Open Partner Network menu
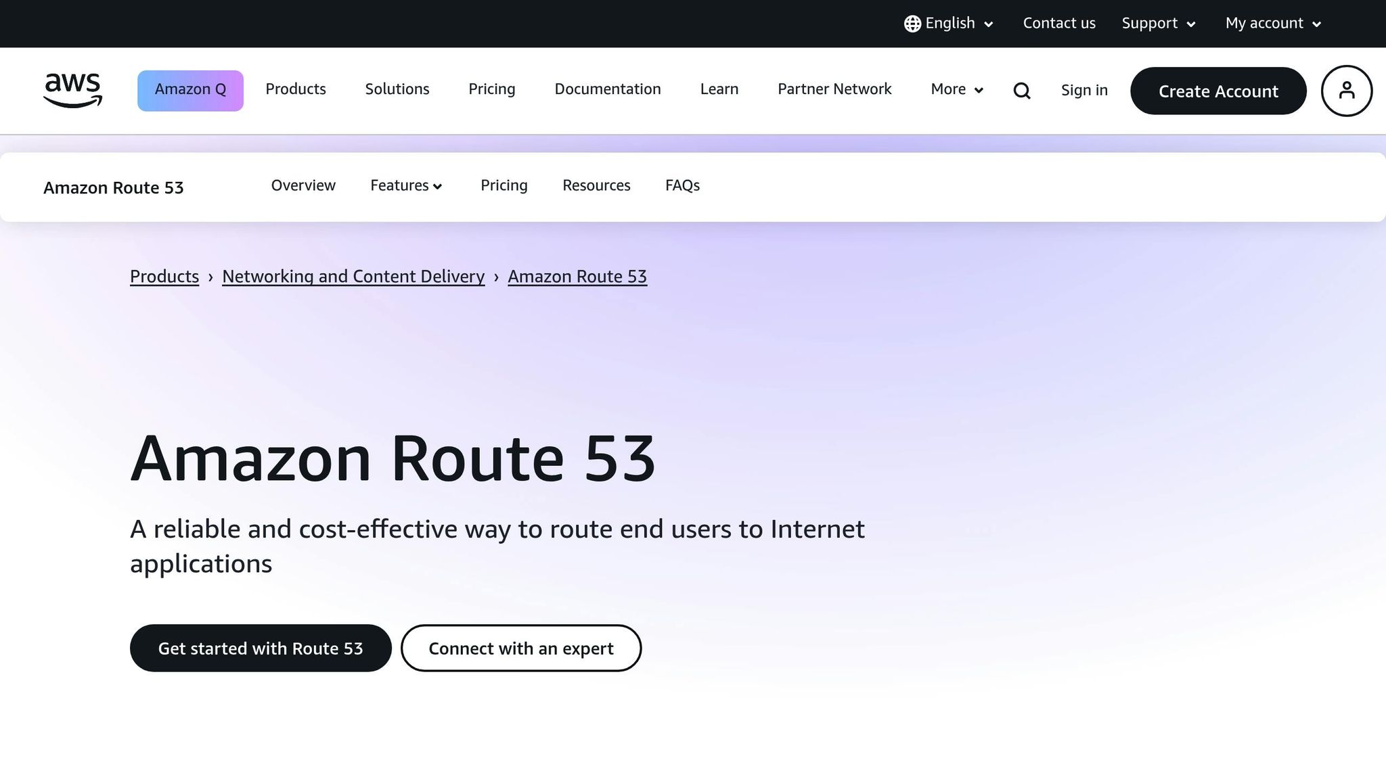Image resolution: width=1386 pixels, height=779 pixels. [834, 89]
